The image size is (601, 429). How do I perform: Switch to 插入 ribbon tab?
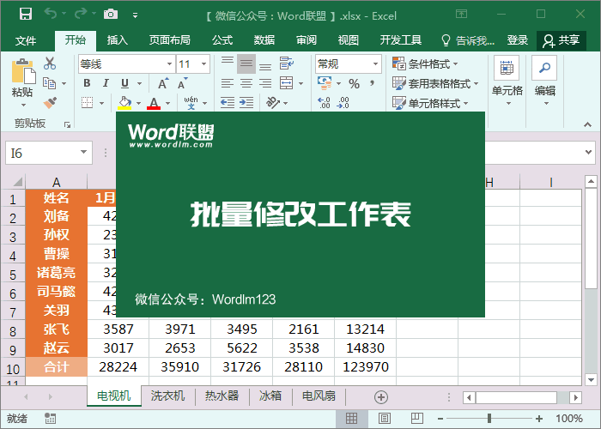118,39
